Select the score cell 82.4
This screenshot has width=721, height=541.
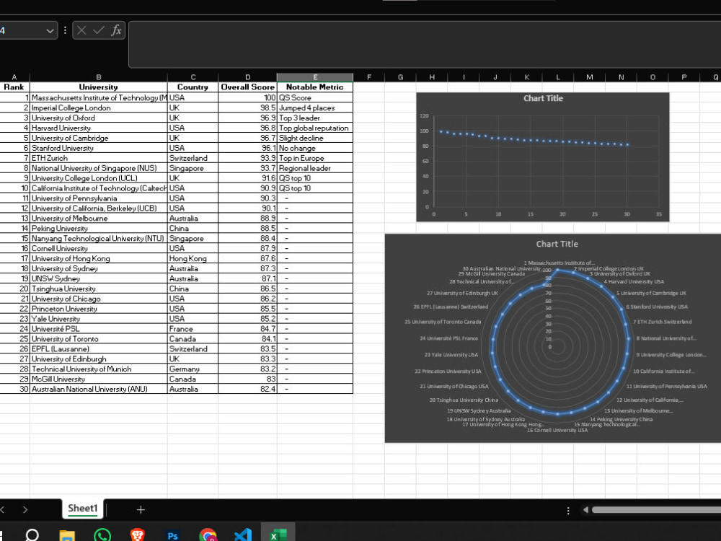coord(247,390)
